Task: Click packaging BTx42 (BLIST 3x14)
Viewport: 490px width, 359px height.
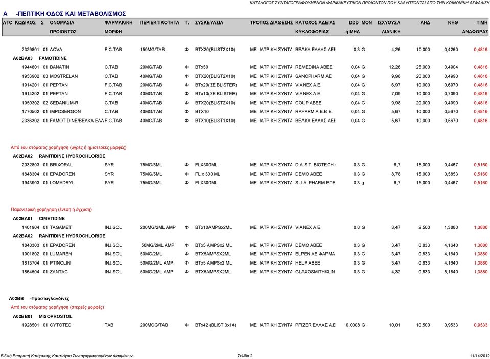Action: tap(215, 325)
